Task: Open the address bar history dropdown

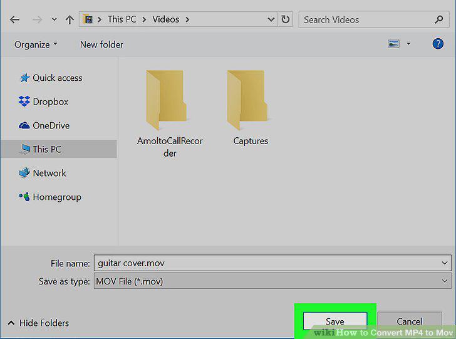Action: 271,19
